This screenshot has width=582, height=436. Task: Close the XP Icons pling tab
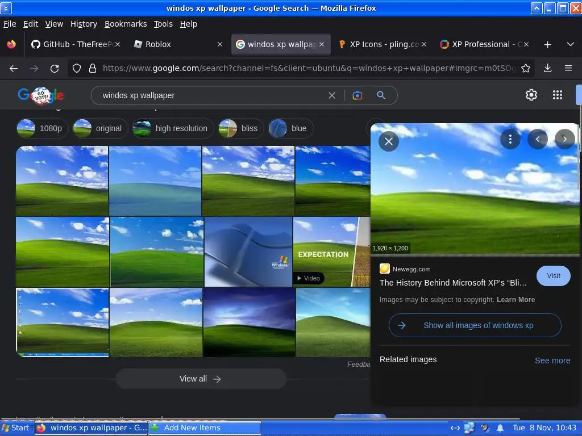pyautogui.click(x=424, y=44)
